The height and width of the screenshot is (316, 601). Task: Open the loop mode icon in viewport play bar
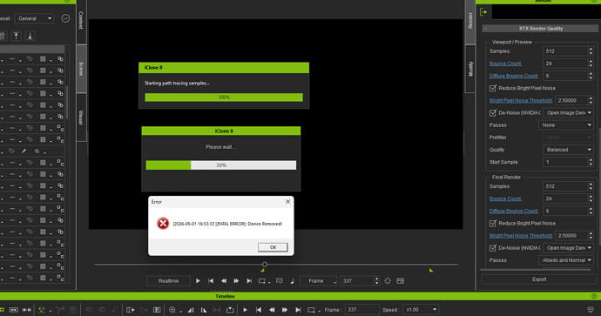click(262, 281)
